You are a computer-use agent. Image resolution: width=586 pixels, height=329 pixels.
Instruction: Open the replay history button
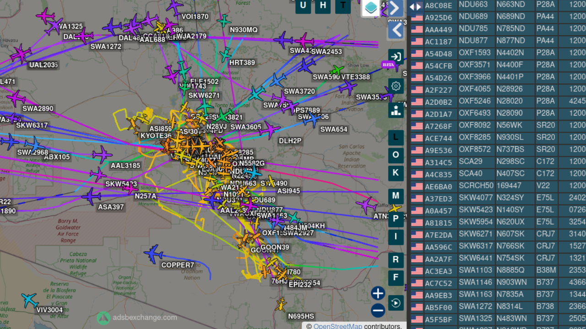(396, 303)
